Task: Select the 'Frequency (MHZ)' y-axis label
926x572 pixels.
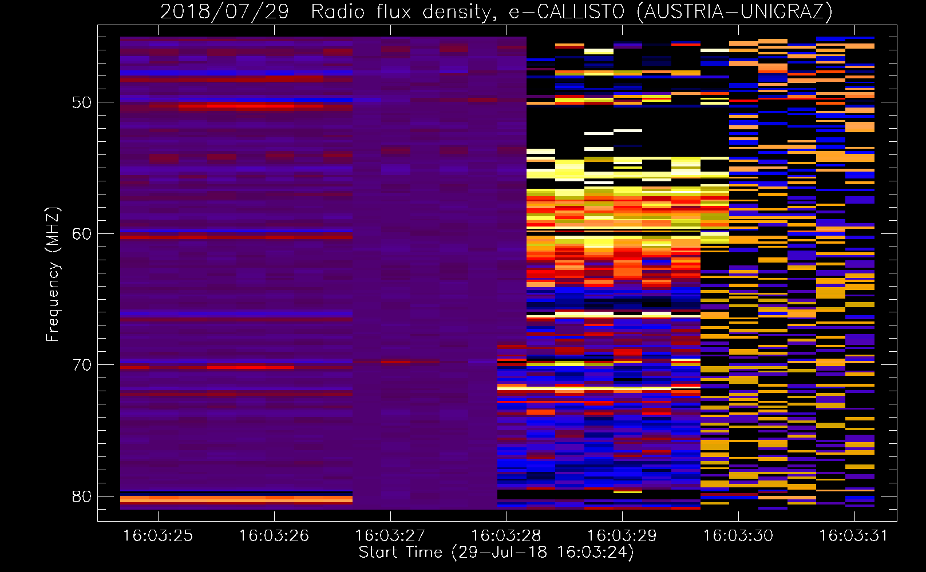Action: [52, 275]
